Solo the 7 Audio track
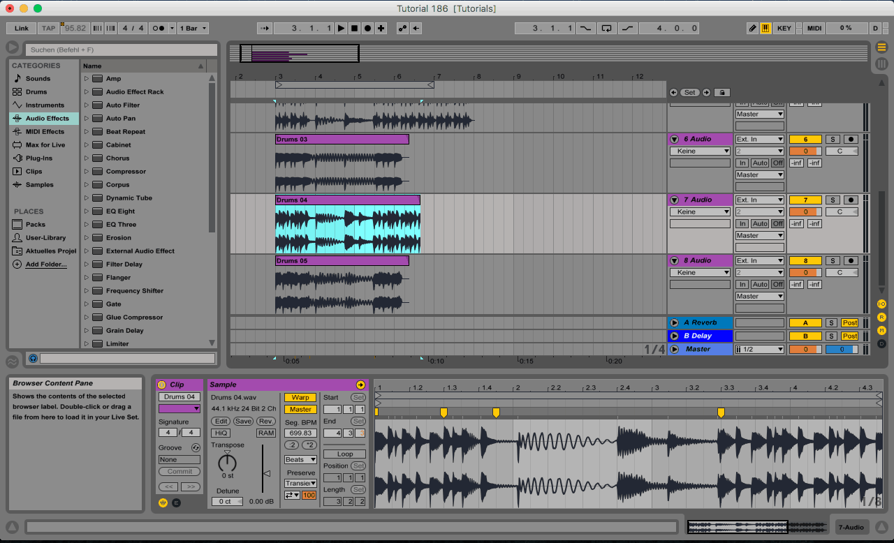Viewport: 894px width, 543px height. [x=832, y=200]
